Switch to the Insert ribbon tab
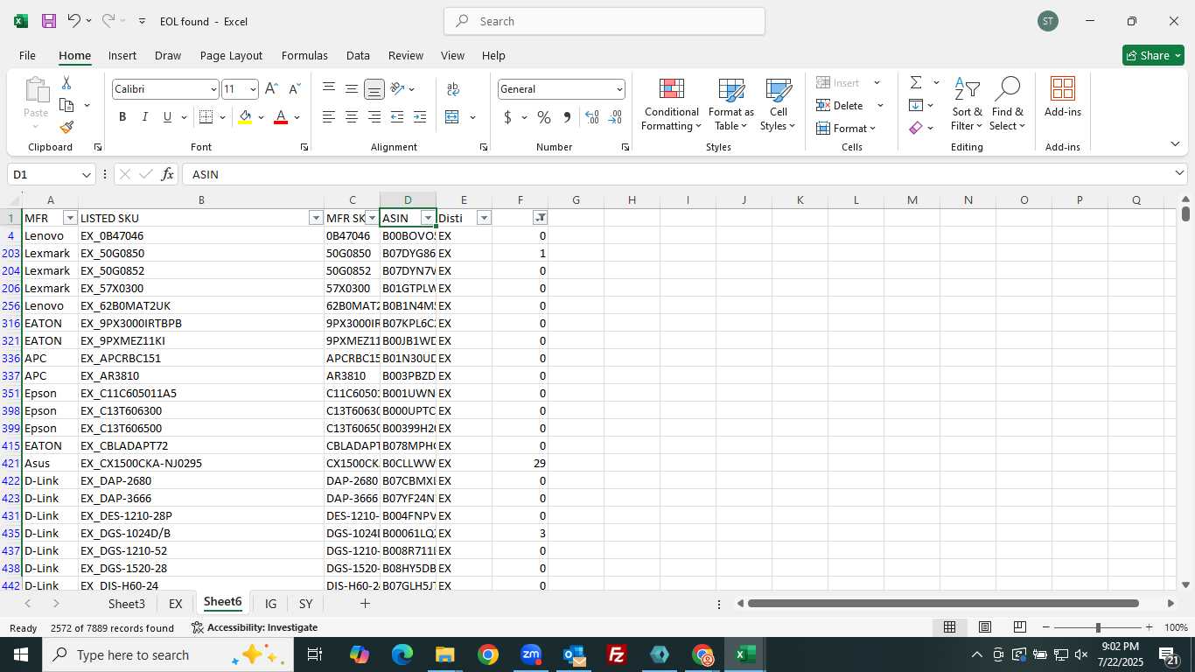1195x672 pixels. click(x=122, y=55)
